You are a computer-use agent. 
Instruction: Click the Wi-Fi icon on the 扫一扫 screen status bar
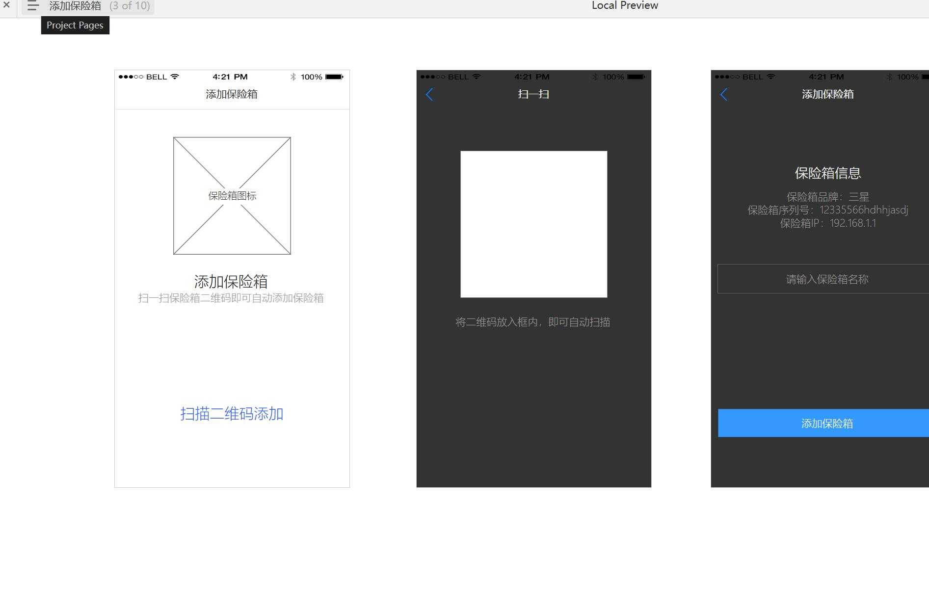click(477, 77)
